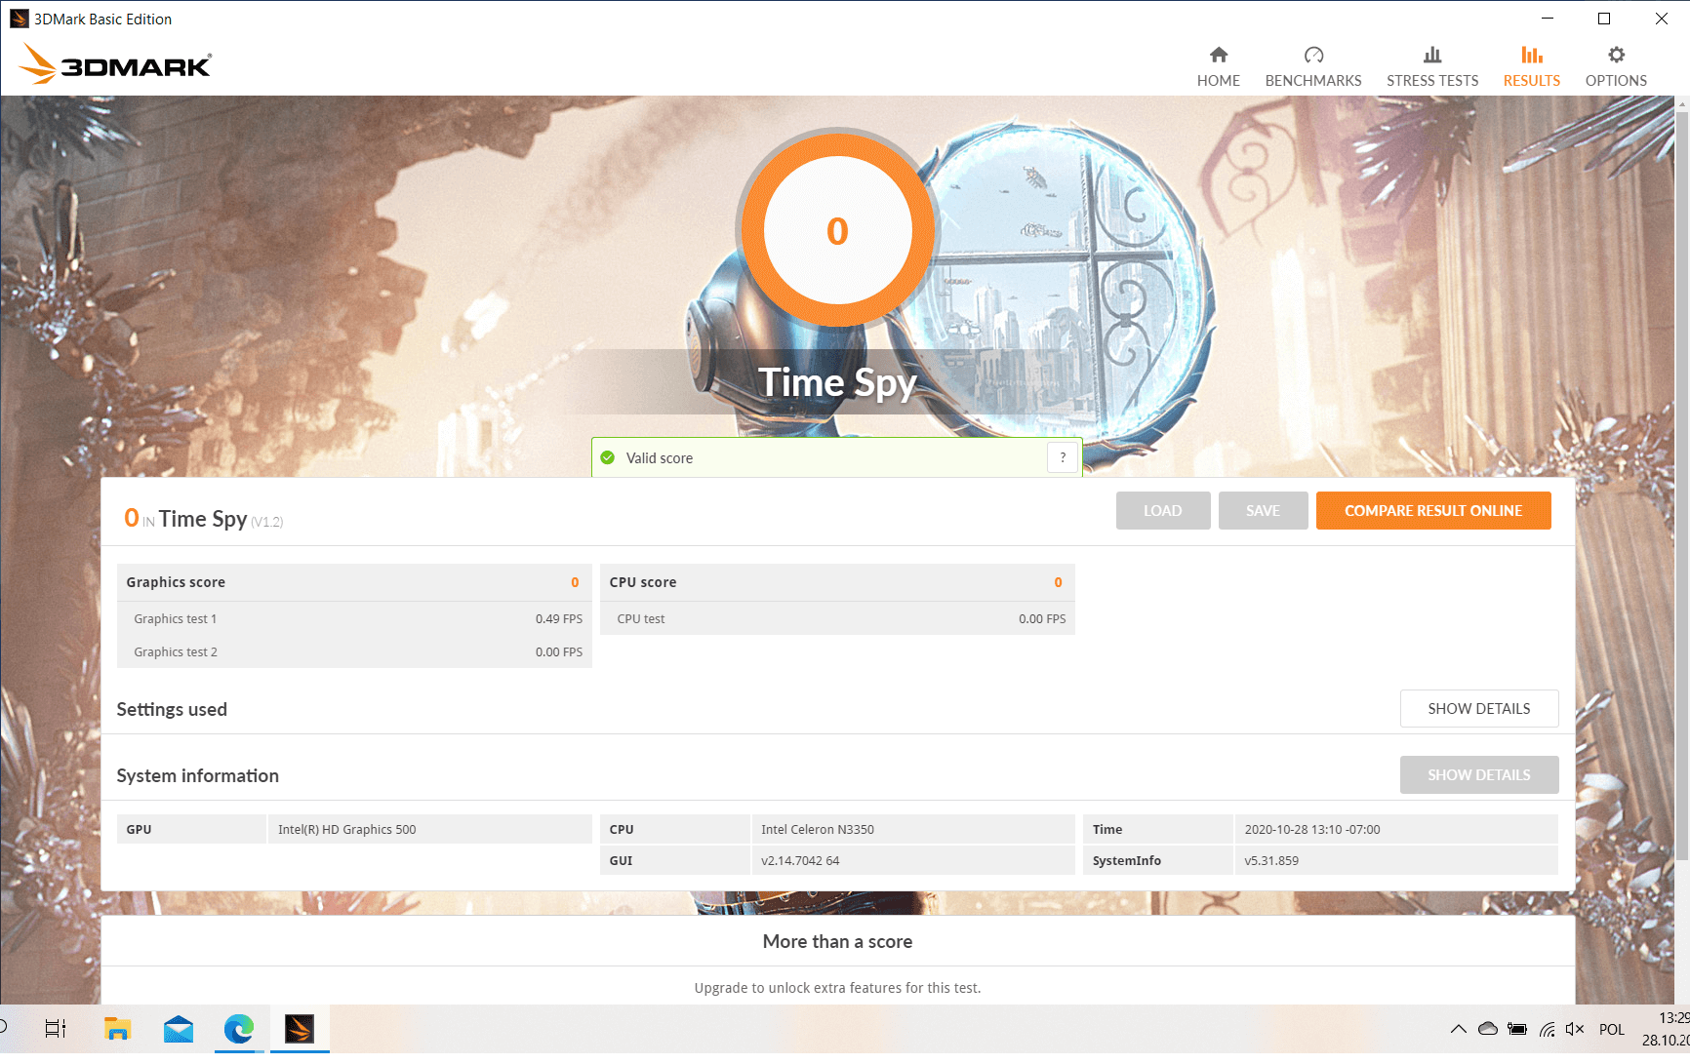The height and width of the screenshot is (1064, 1690).
Task: Click the POL language indicator
Action: (1612, 1029)
